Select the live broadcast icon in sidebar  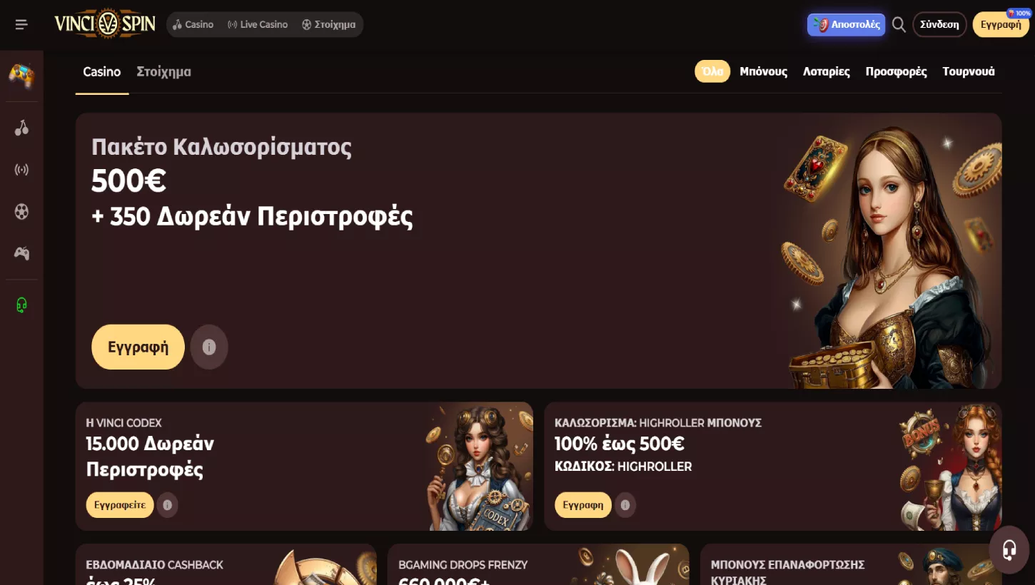tap(21, 170)
